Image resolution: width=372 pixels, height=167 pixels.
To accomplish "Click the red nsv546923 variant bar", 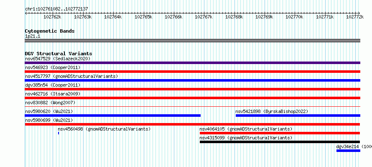I will pyautogui.click(x=192, y=72).
